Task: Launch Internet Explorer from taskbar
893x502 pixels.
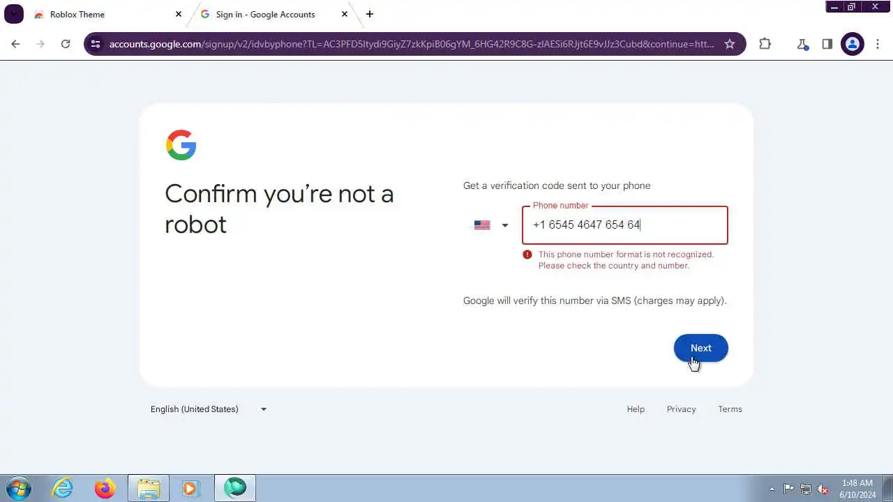Action: (63, 488)
